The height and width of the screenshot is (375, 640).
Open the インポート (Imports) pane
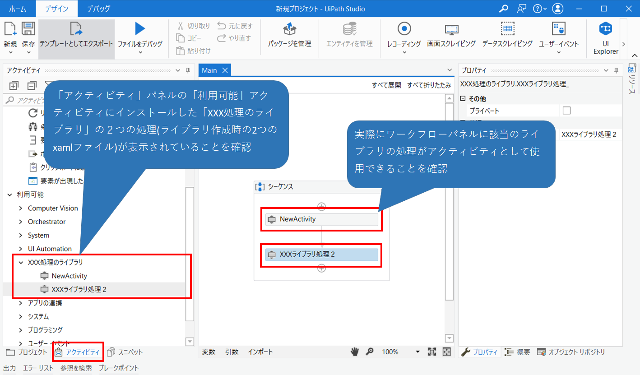point(260,352)
